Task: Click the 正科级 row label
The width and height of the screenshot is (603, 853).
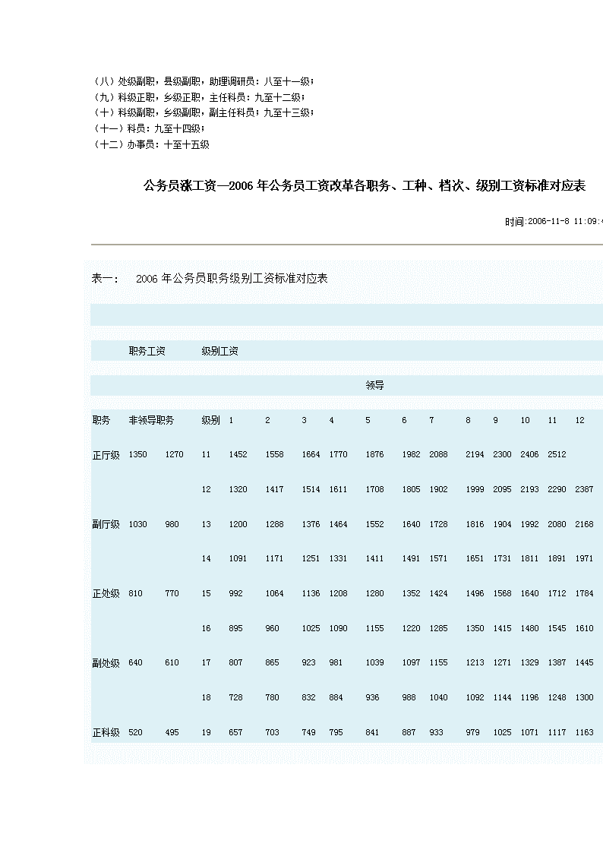Action: (x=106, y=733)
